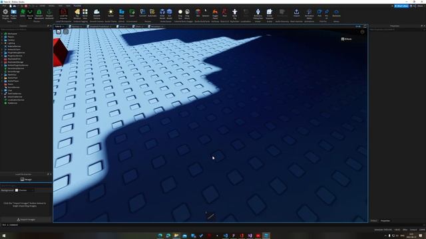Viewport: 426px width, 239px height.
Task: Open Visual Studio Code from the taskbar
Action: (x=225, y=236)
